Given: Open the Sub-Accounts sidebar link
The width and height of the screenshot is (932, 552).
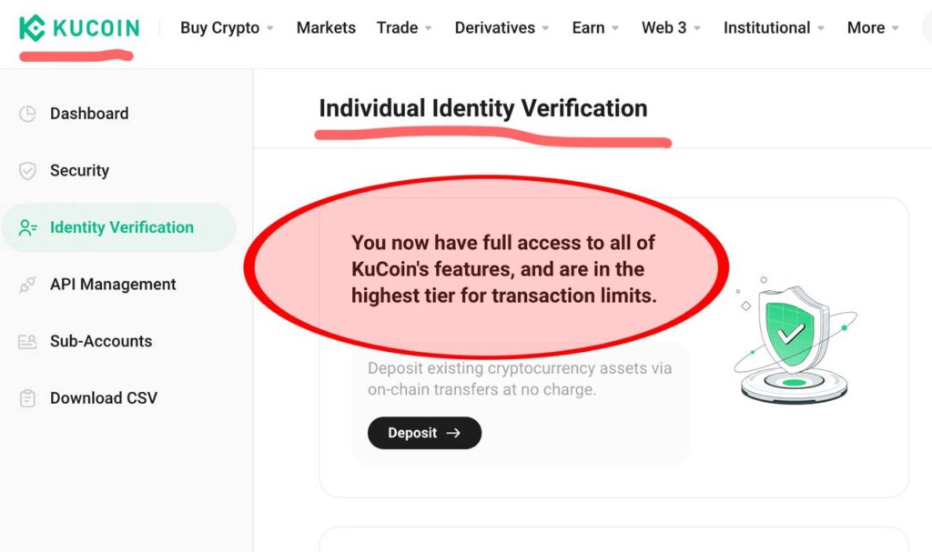Looking at the screenshot, I should point(100,342).
